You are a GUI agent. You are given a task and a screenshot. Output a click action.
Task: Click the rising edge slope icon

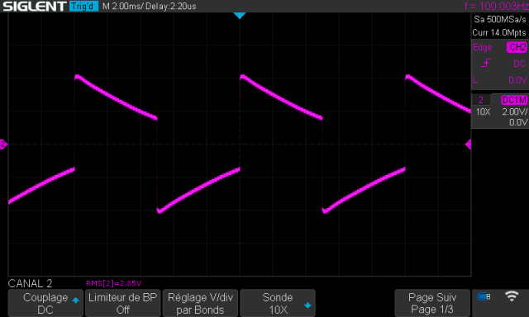pos(486,63)
